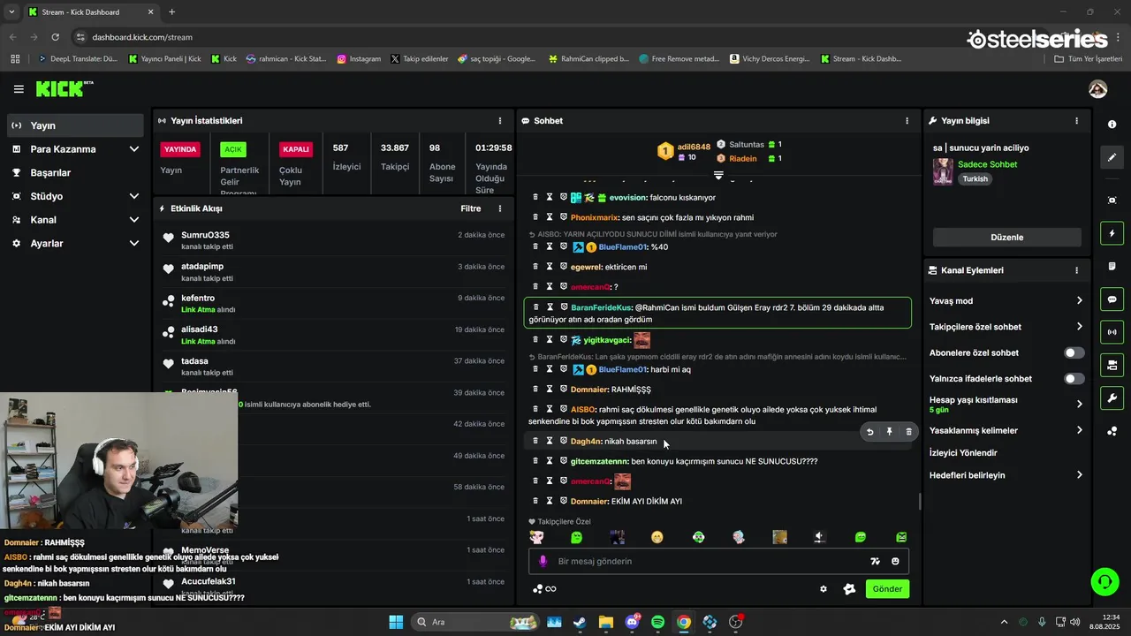Click the document note icon in right sidebar
The width and height of the screenshot is (1131, 636).
point(1112,266)
